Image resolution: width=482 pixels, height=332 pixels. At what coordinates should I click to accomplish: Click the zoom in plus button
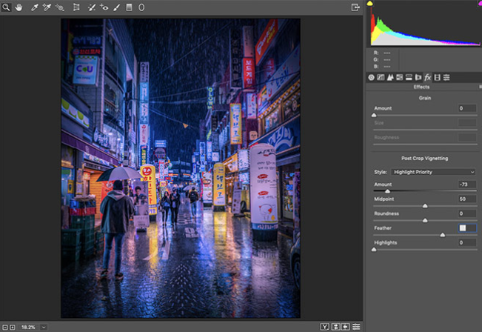tap(13, 327)
